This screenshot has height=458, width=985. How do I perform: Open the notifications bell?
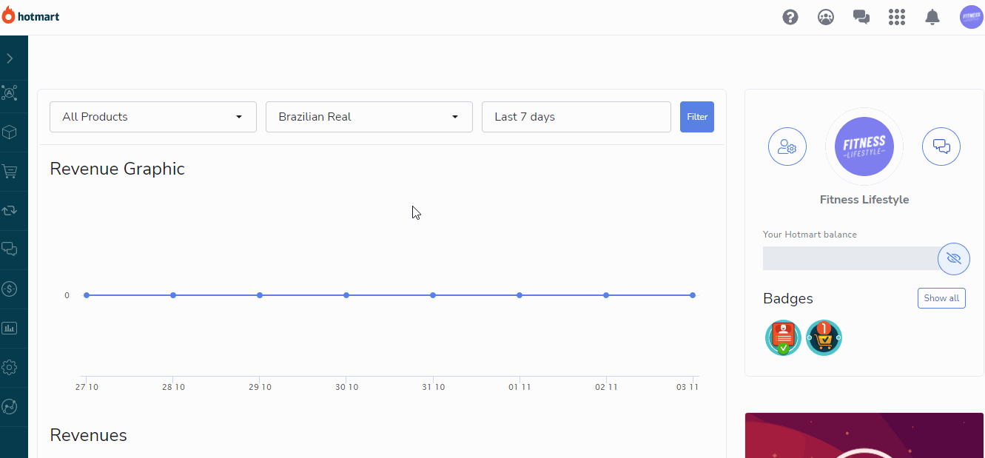click(x=932, y=17)
